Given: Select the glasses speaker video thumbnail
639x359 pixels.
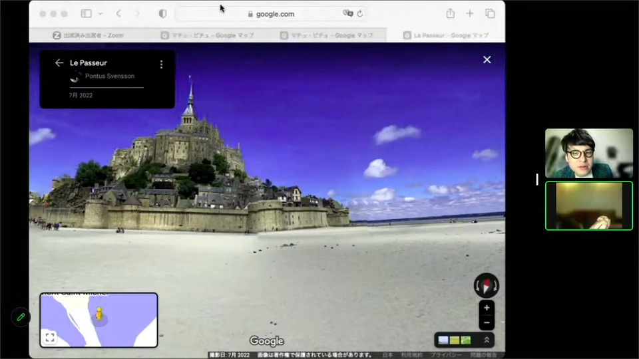Looking at the screenshot, I should coord(589,154).
